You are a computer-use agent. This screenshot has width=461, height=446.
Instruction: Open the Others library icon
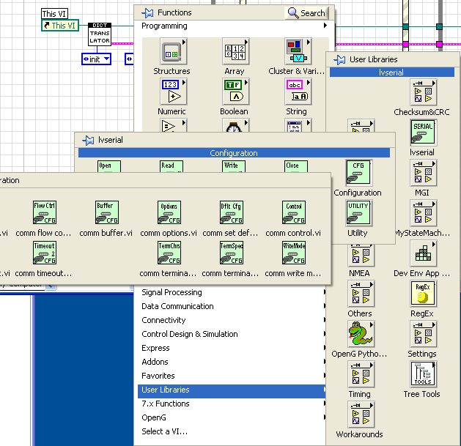click(x=361, y=294)
